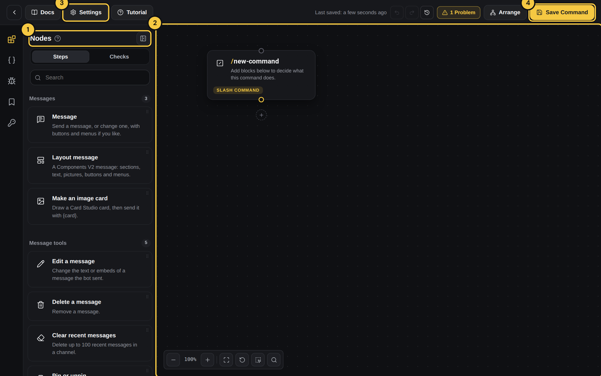Select the Message node card
This screenshot has height=376, width=601.
(90, 125)
